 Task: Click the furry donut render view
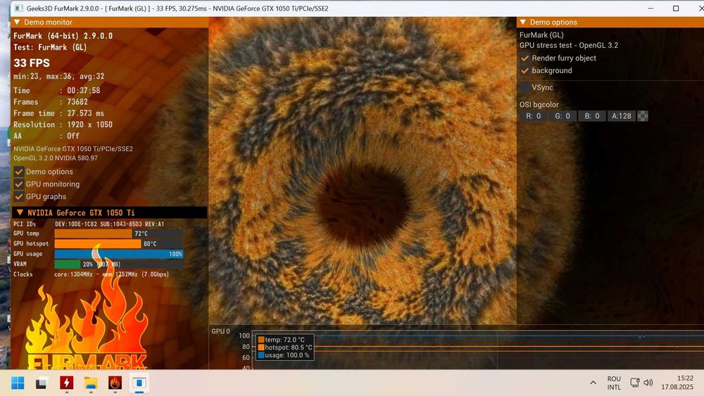point(363,170)
